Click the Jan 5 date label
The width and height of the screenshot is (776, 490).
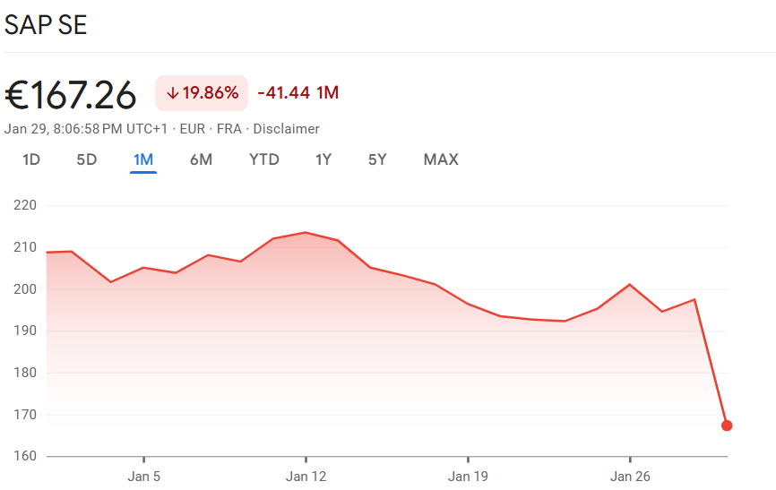point(144,477)
